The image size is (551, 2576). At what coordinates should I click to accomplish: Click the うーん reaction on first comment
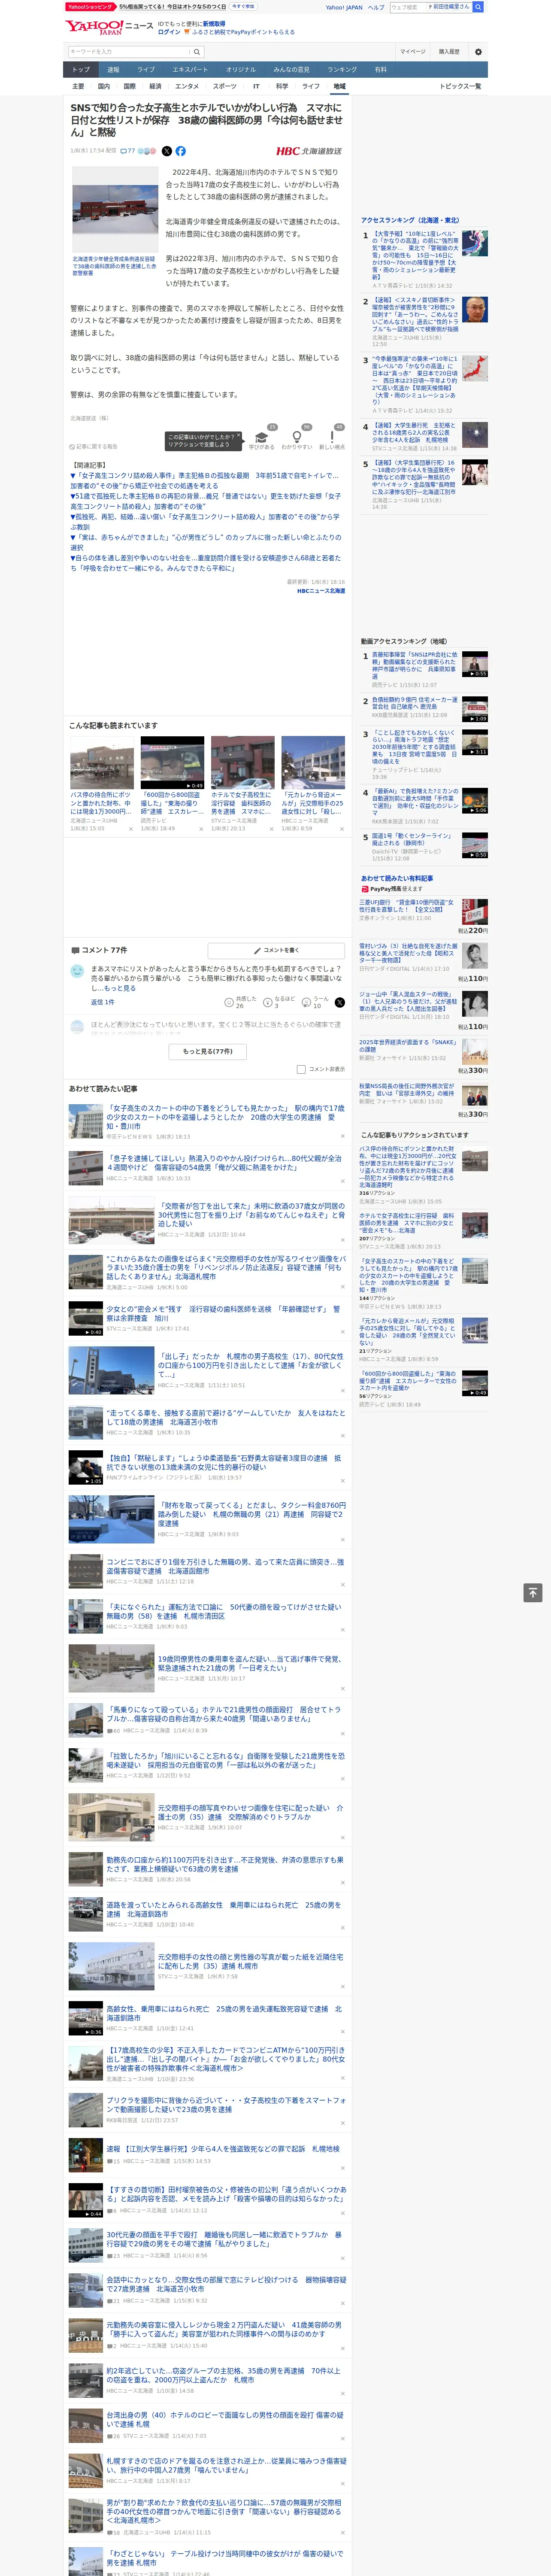pos(307,1001)
